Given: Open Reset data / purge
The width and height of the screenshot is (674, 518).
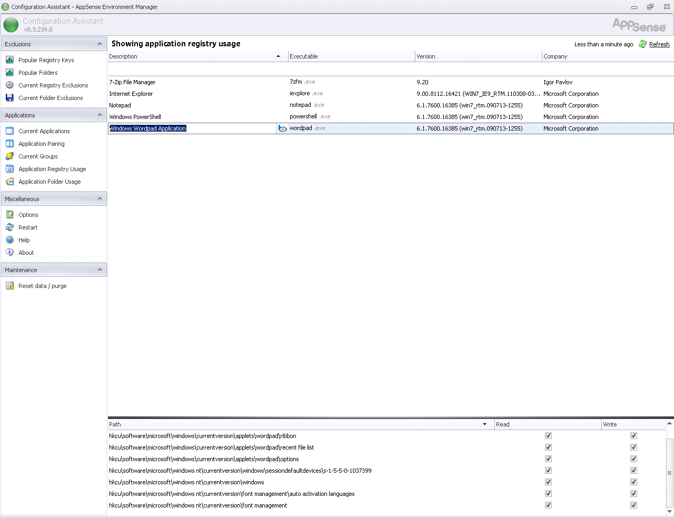Looking at the screenshot, I should [x=43, y=286].
